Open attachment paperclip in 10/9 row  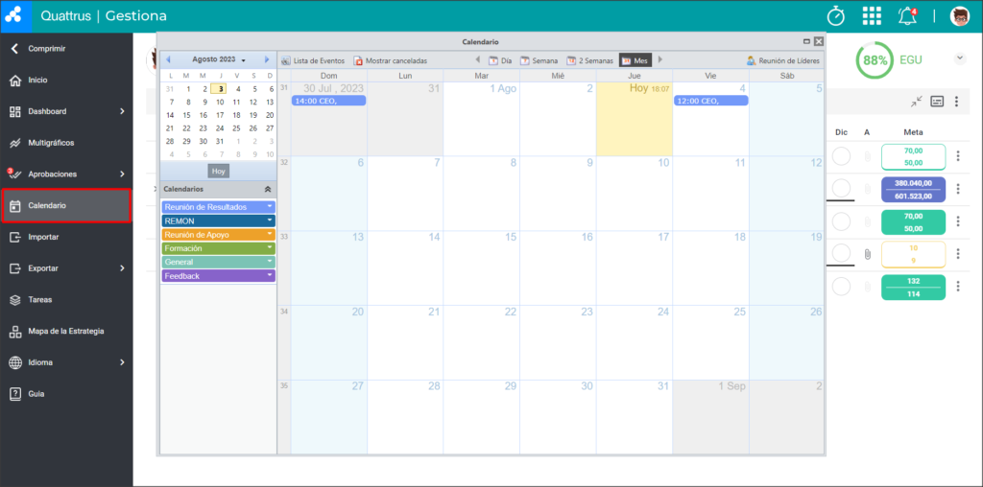pos(868,254)
